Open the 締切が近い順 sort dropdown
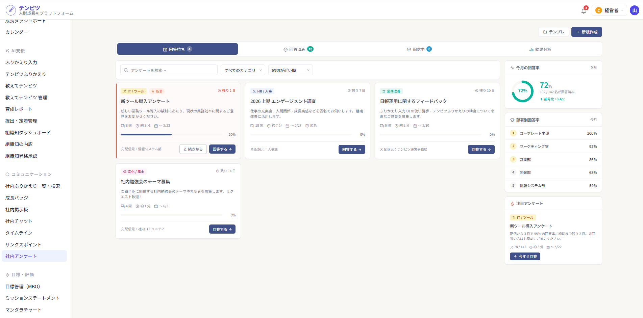643x318 pixels. 291,70
